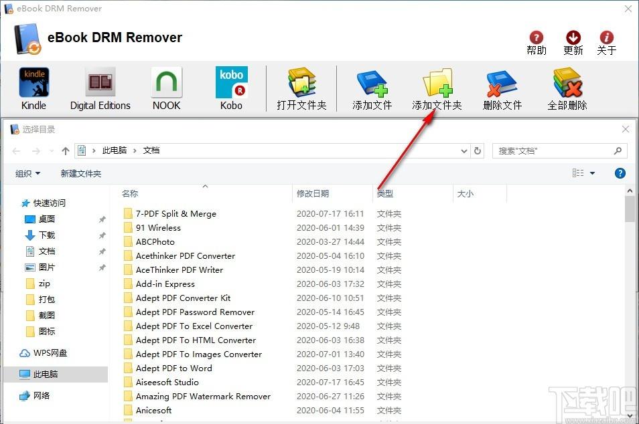Click the view layout icon
This screenshot has height=424, width=639.
click(578, 173)
